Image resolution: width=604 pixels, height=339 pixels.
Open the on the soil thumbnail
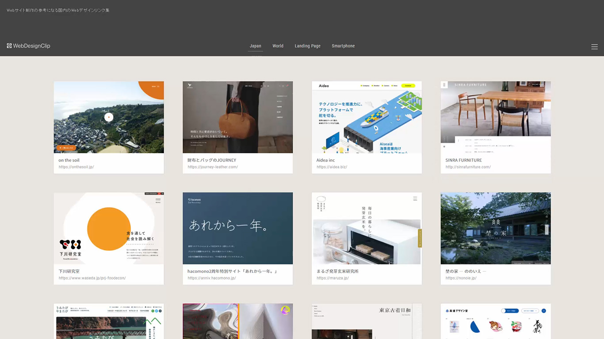coord(109,117)
